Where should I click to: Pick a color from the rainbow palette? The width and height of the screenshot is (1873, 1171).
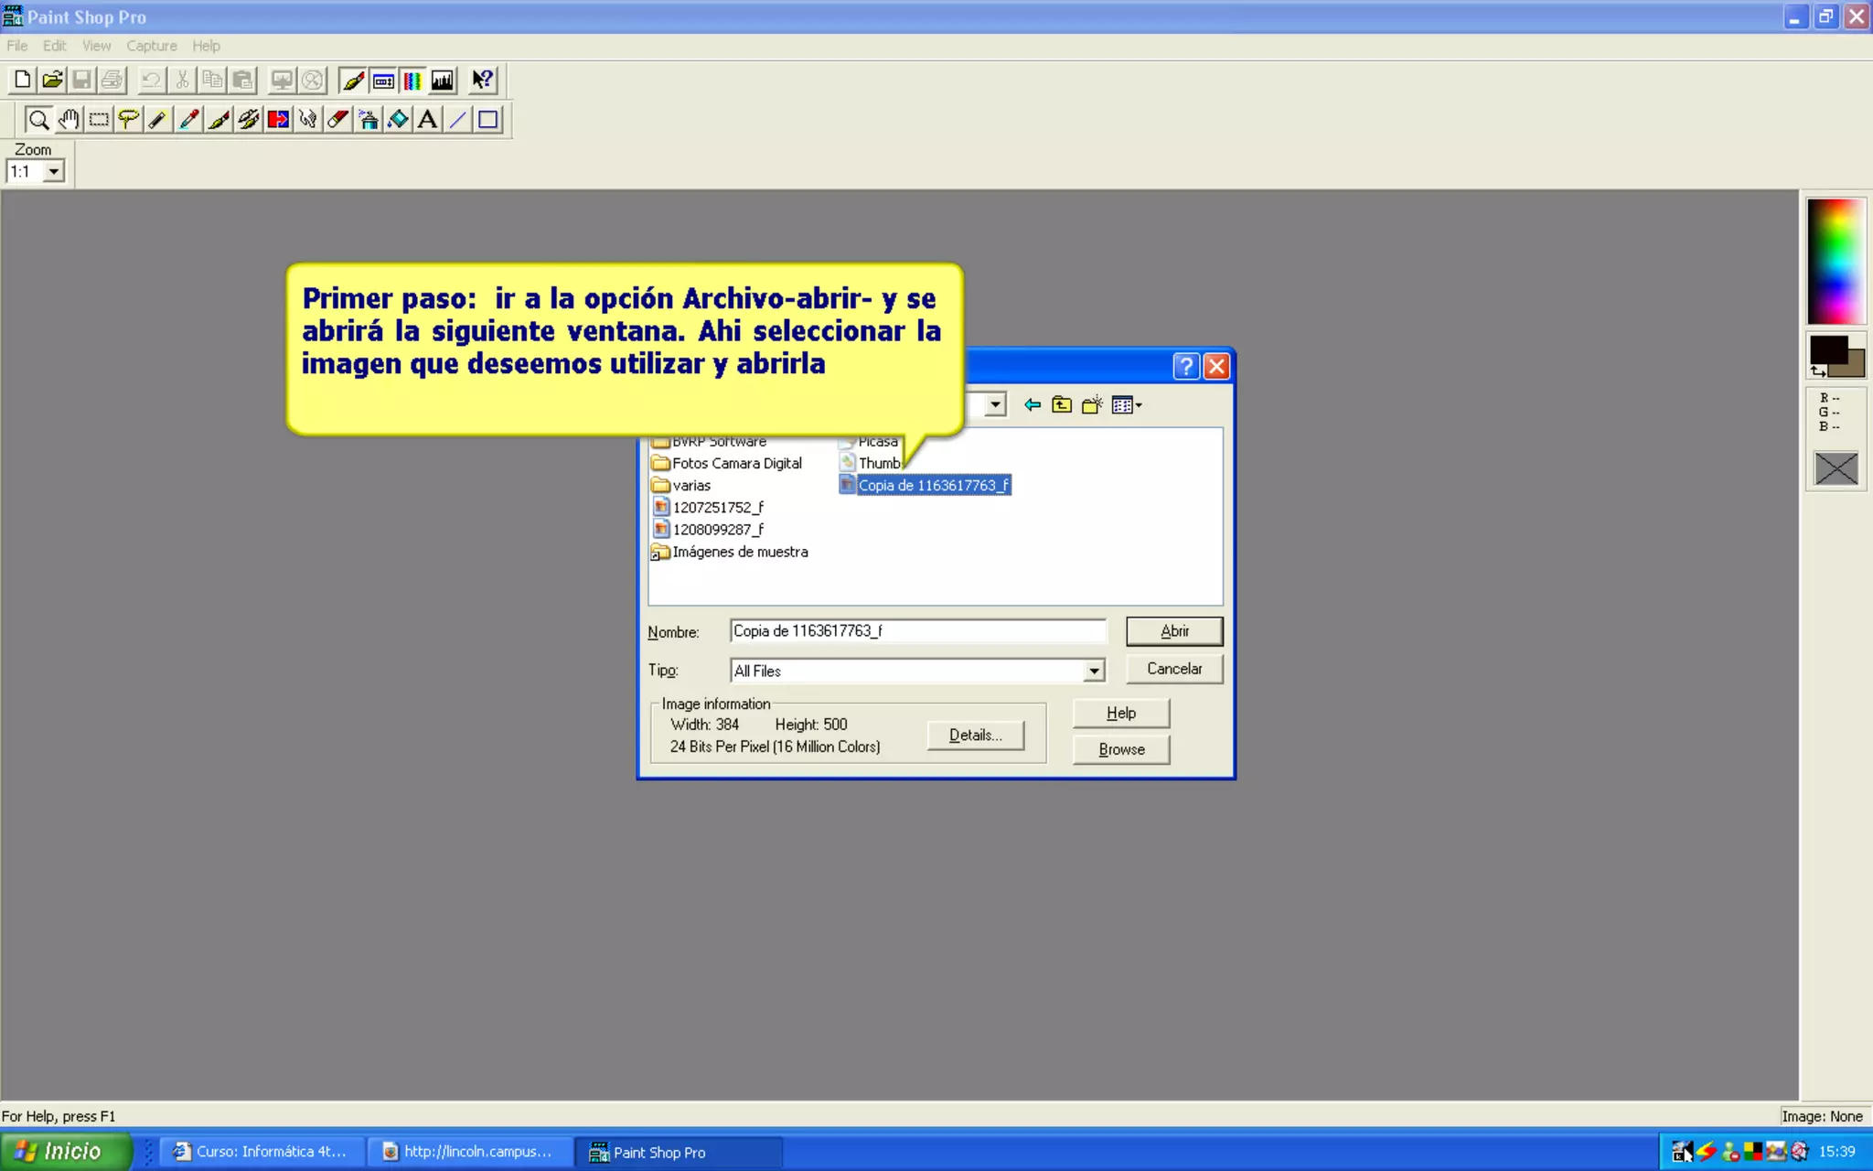click(x=1835, y=261)
